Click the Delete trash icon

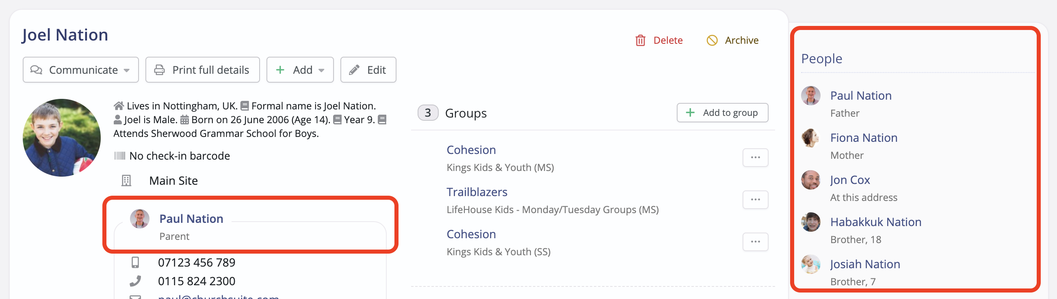point(640,41)
